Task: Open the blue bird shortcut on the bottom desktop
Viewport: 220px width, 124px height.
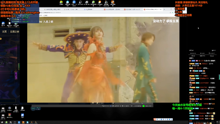Action: pos(23,115)
